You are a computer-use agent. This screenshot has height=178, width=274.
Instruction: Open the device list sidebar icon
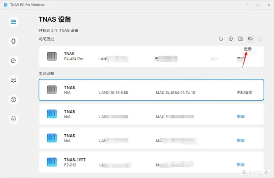(x=13, y=22)
